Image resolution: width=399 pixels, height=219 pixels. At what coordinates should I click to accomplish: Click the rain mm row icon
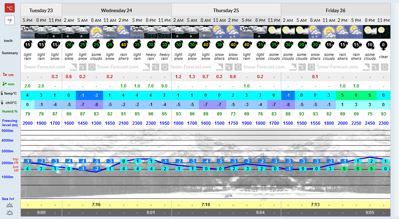4,84
